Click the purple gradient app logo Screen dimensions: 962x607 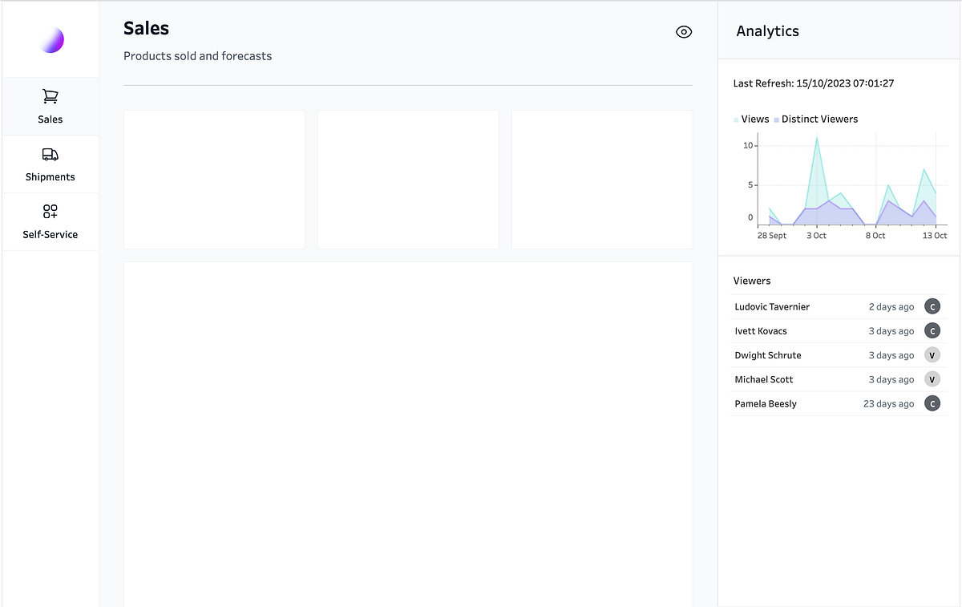50,38
